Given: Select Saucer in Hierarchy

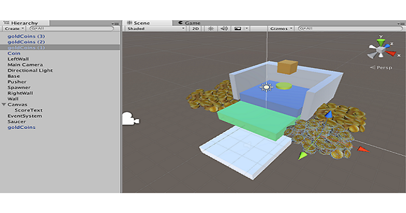Looking at the screenshot, I should pyautogui.click(x=17, y=122).
